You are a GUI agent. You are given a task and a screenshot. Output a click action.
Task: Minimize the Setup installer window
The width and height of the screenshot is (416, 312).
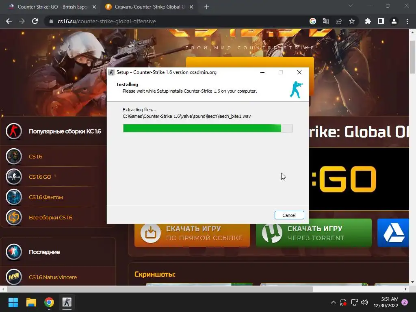tap(262, 72)
